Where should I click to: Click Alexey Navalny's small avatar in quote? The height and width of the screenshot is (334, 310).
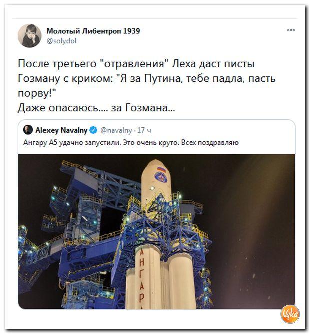click(28, 130)
